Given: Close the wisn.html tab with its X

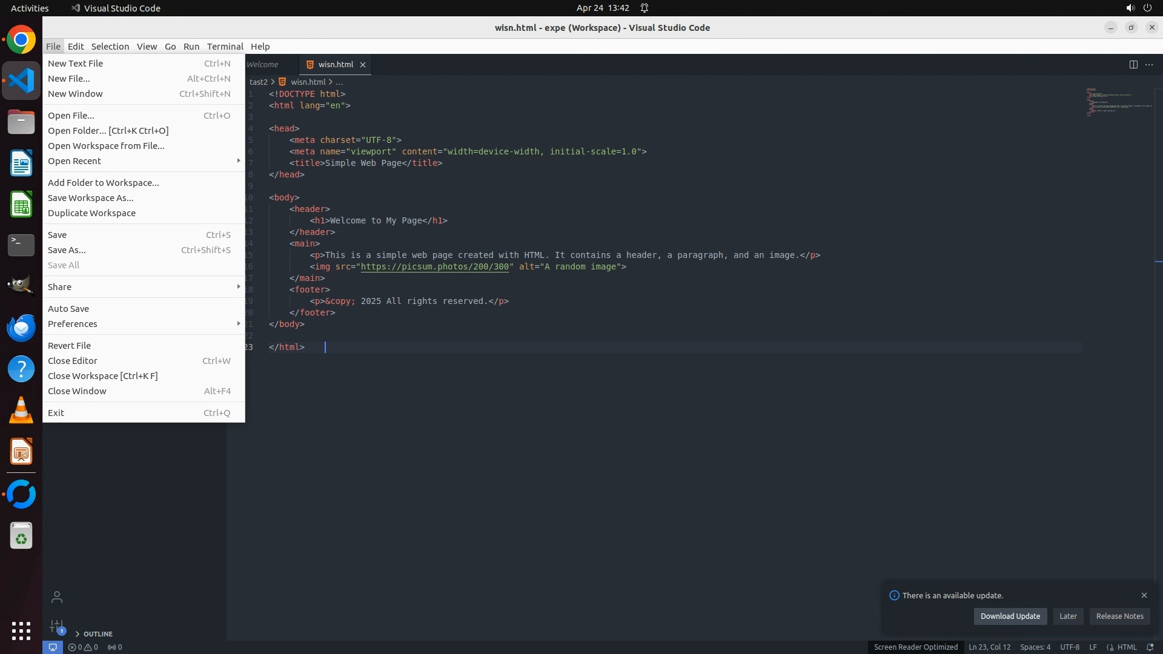Looking at the screenshot, I should coord(363,65).
